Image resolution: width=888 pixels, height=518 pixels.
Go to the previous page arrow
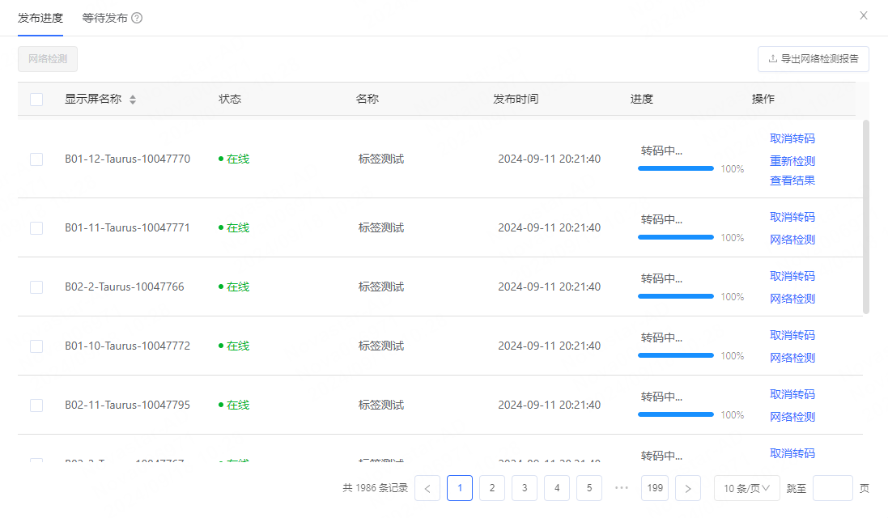tap(427, 488)
